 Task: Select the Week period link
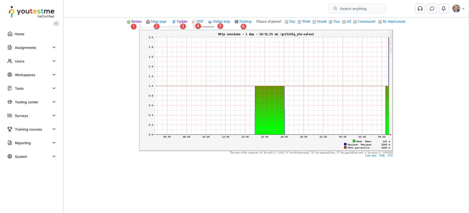pos(306,22)
